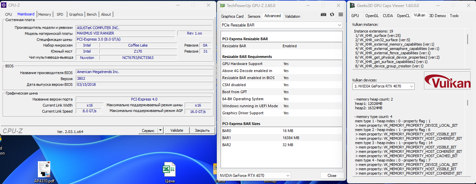Click the MAXIMUS VIII RANGER model field
The image size is (476, 184).
tap(126, 34)
